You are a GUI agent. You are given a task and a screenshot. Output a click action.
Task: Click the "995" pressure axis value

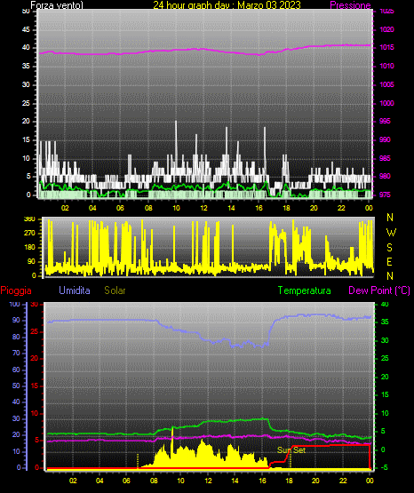pyautogui.click(x=385, y=121)
